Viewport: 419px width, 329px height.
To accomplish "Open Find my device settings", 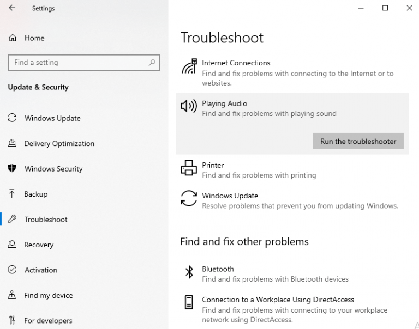I will (49, 295).
